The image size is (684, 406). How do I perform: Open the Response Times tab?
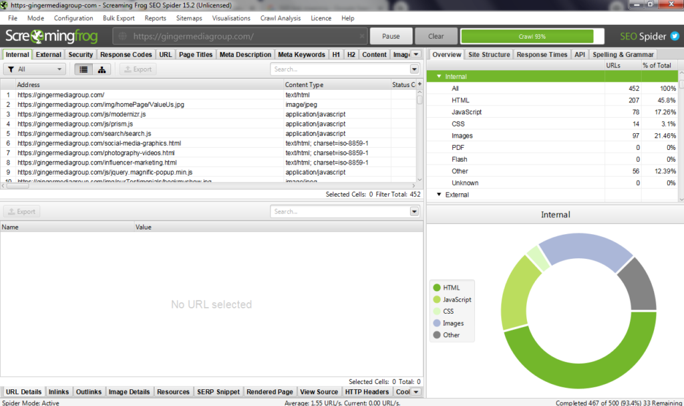[542, 55]
